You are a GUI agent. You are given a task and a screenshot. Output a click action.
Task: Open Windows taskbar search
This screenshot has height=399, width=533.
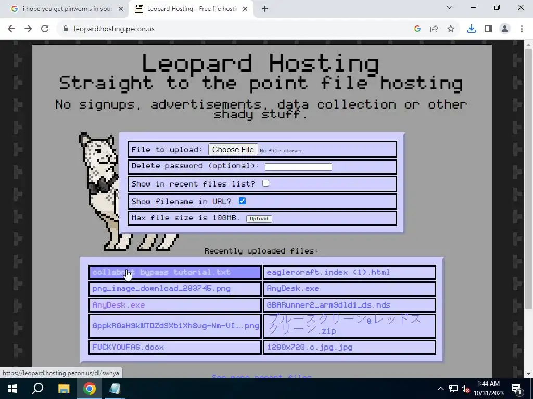click(37, 389)
